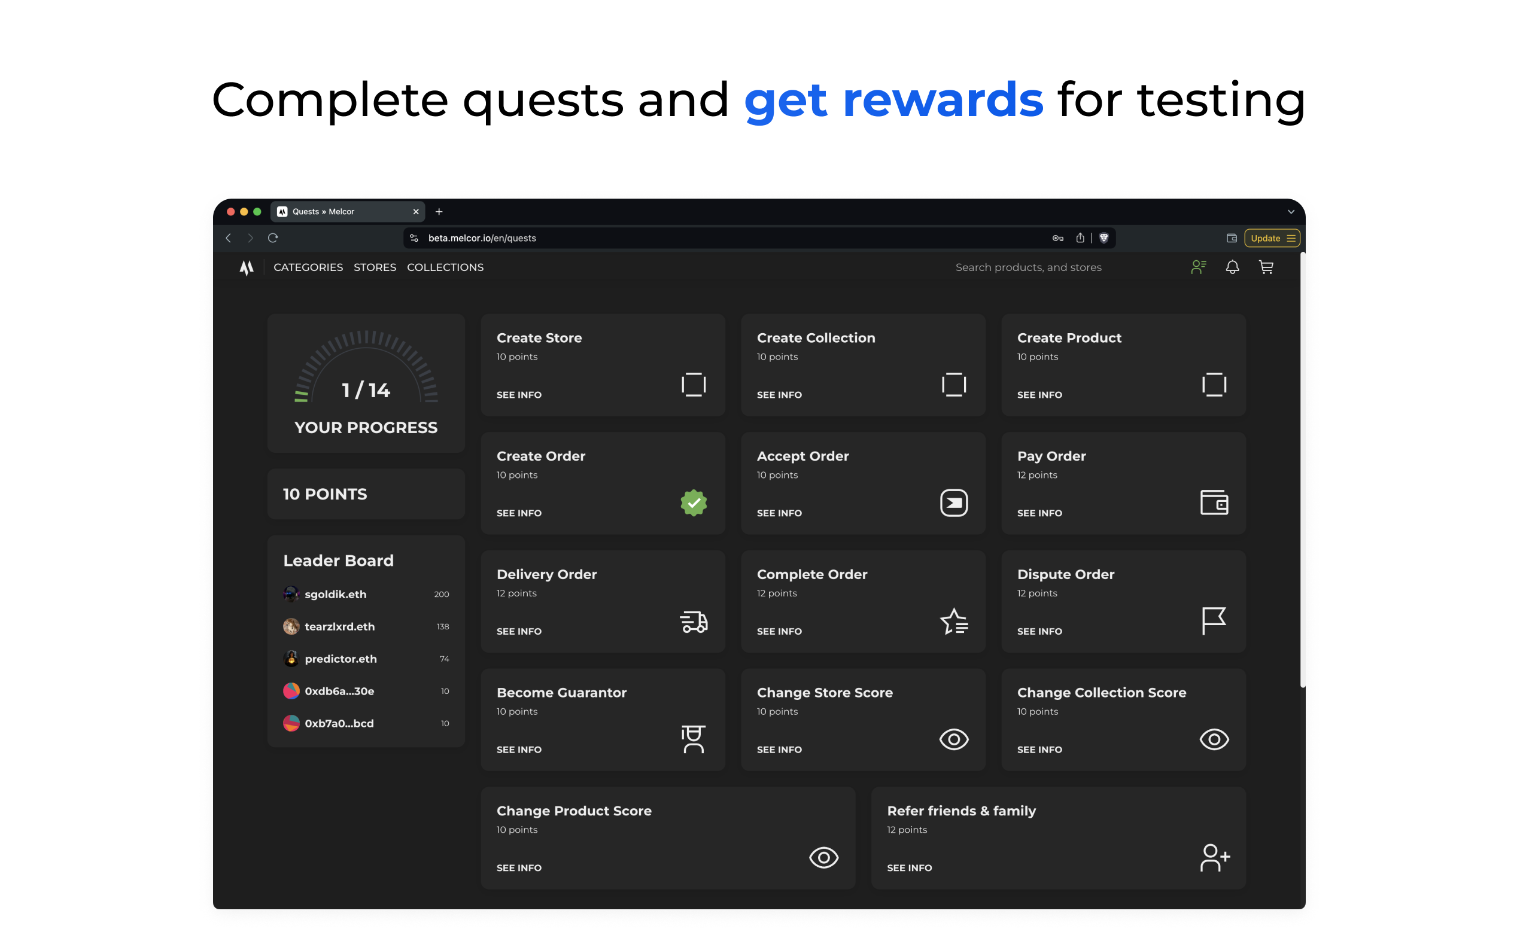Click Change Product Score eye icon
Viewport: 1520px width, 932px height.
click(x=823, y=857)
